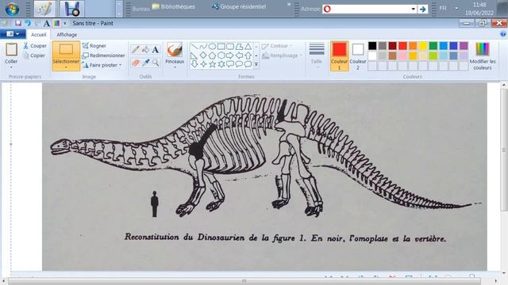Open Groupe résidentiel in taskbar toolbar
This screenshot has height=285, width=508.
238,6
